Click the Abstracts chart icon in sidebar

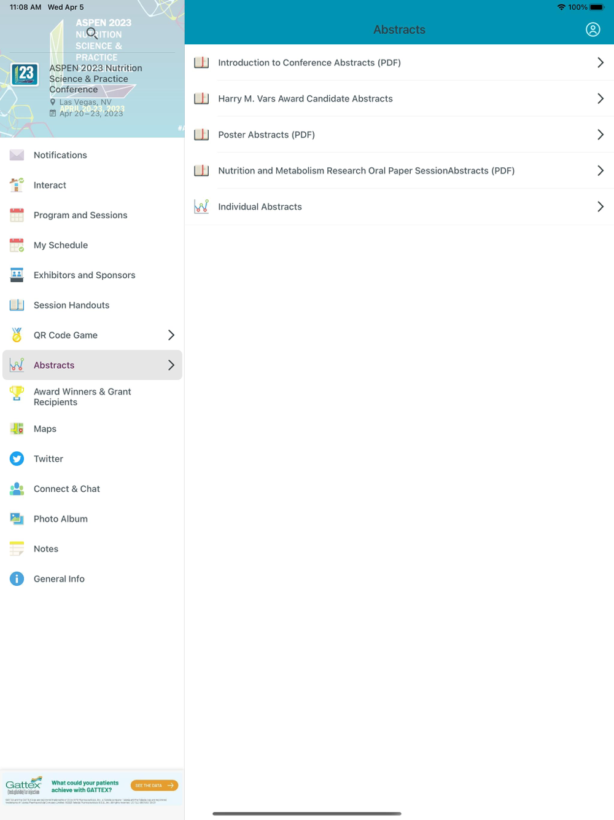click(x=17, y=365)
